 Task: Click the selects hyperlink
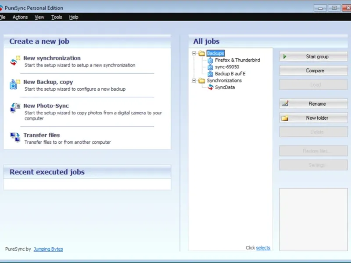263,248
